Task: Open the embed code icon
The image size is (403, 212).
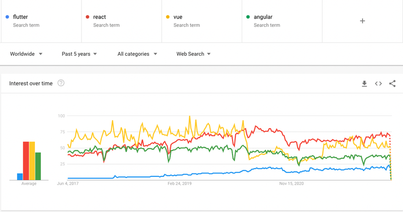Action: pos(378,84)
